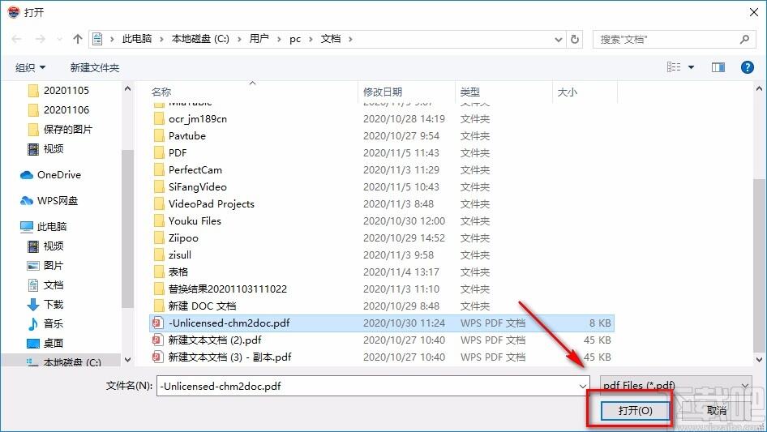Select 本地磁盘 (C:) breadcrumb segment

point(200,39)
